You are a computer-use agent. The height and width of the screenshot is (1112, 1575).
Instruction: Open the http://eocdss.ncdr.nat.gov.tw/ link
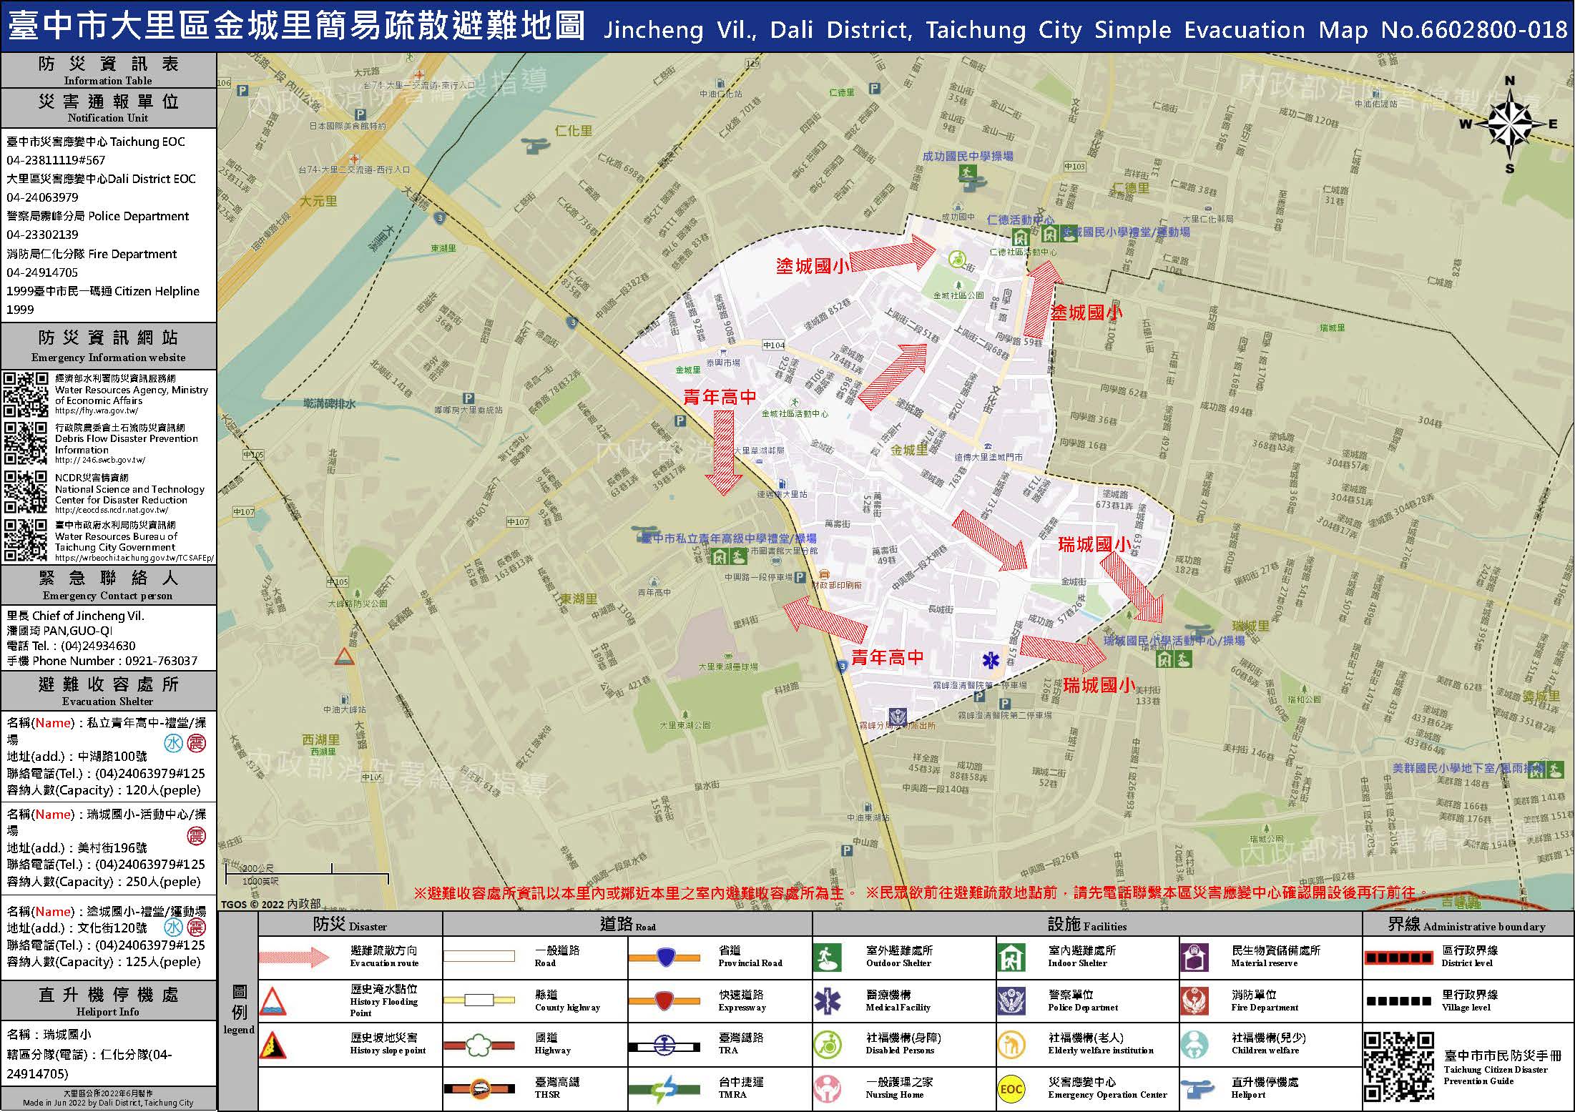click(x=112, y=510)
